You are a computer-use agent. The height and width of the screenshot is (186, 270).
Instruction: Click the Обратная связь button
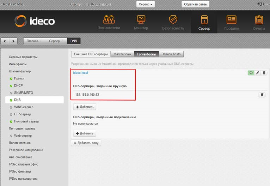coord(195,4)
